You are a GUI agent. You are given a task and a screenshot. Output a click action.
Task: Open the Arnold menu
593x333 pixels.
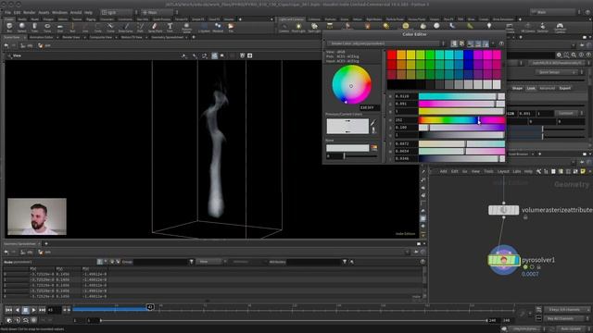pos(76,12)
